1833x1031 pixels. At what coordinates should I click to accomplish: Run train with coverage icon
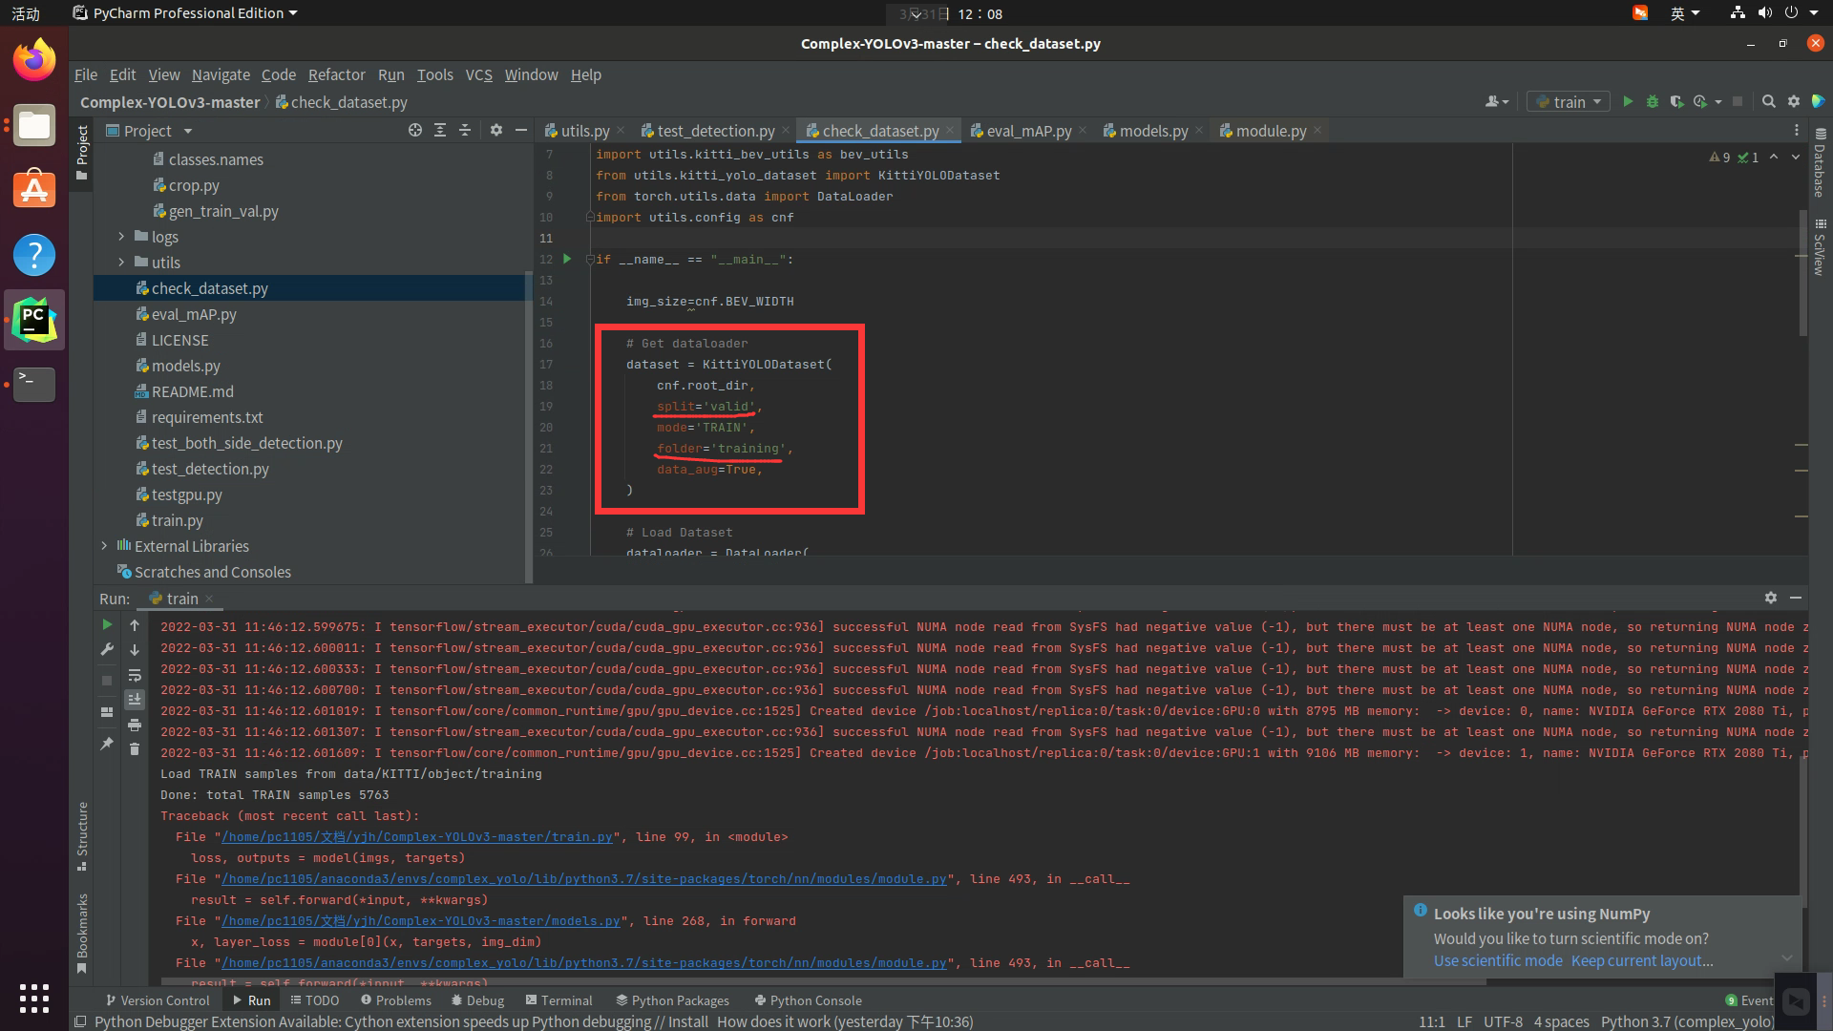pos(1676,102)
